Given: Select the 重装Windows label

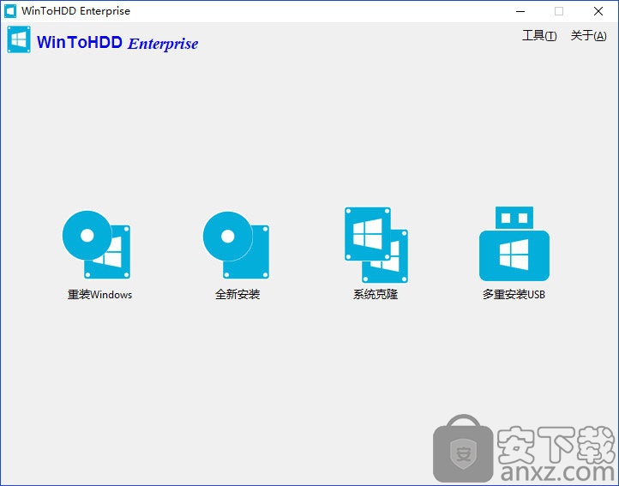Looking at the screenshot, I should coord(99,295).
